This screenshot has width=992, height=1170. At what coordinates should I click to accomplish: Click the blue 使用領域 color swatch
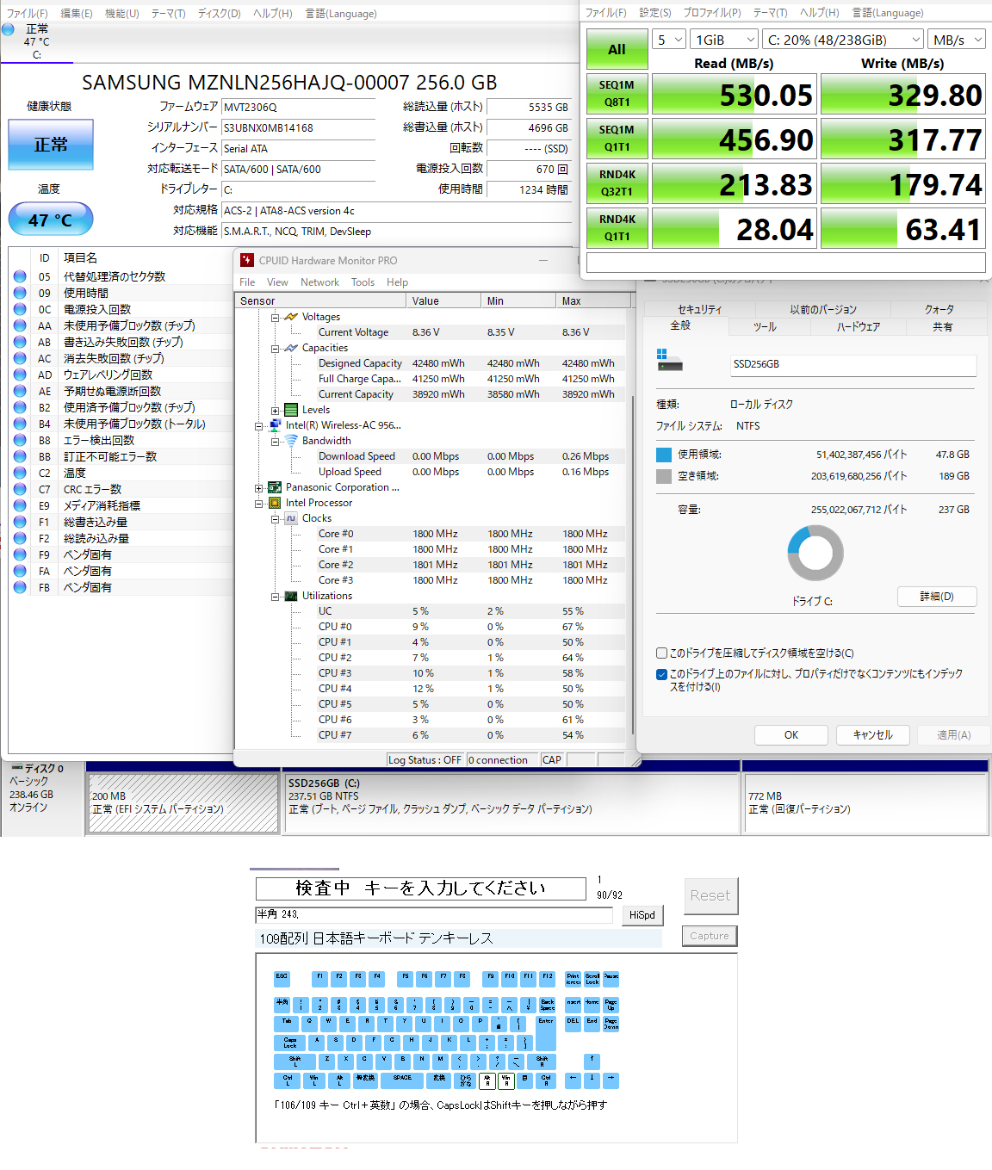(x=664, y=455)
